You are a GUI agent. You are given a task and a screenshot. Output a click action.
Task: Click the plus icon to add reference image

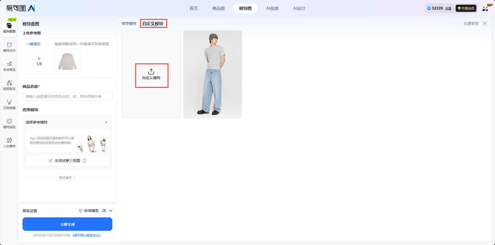(39, 59)
